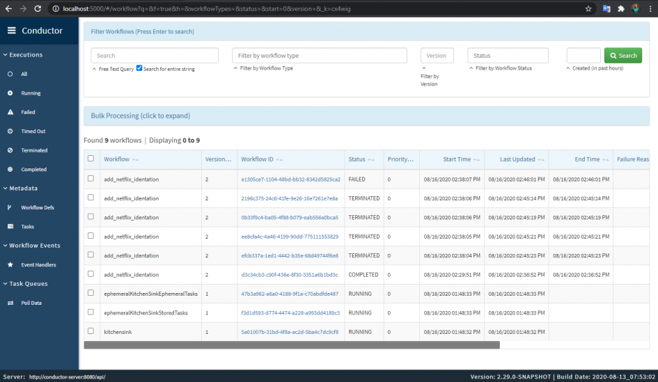Select the kitchensink workflow row checkbox
This screenshot has width=658, height=382.
pos(91,331)
